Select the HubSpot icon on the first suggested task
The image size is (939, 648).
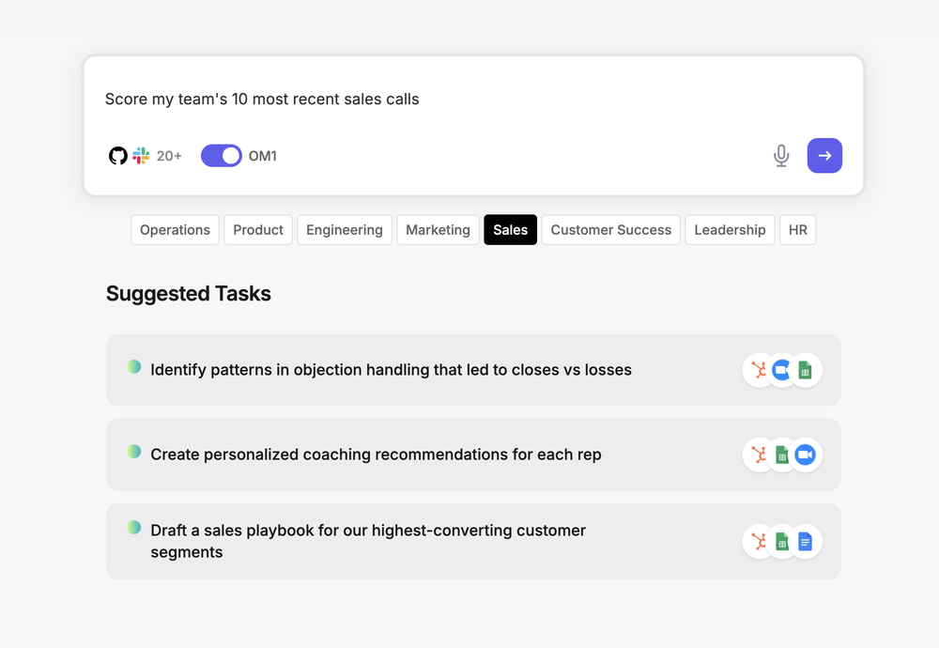pyautogui.click(x=760, y=370)
